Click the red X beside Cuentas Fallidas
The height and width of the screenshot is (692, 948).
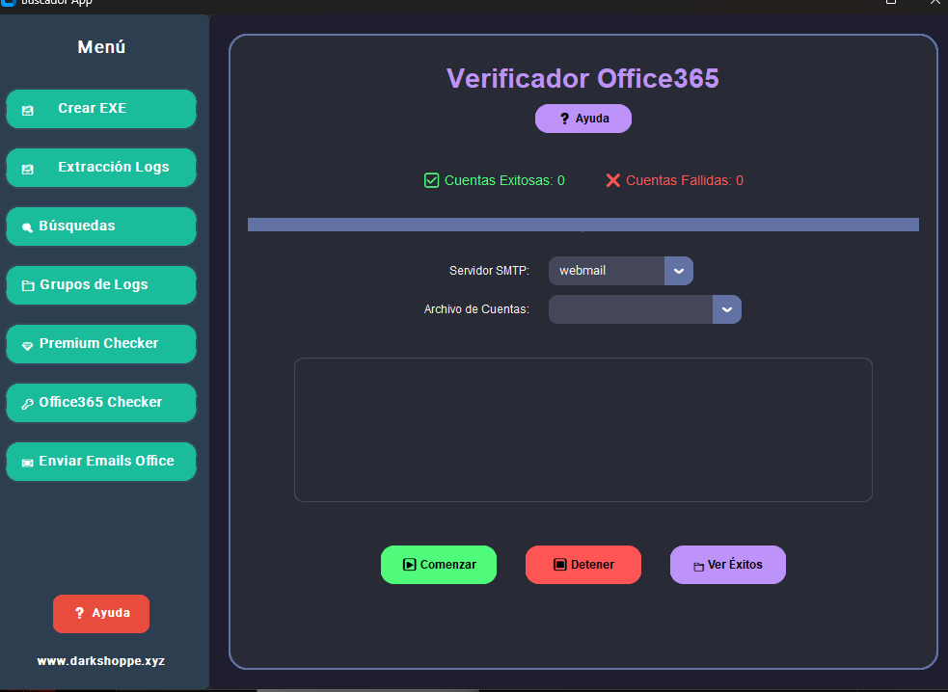(613, 180)
